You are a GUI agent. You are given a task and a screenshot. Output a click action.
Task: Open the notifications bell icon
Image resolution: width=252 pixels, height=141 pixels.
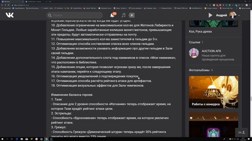112,15
